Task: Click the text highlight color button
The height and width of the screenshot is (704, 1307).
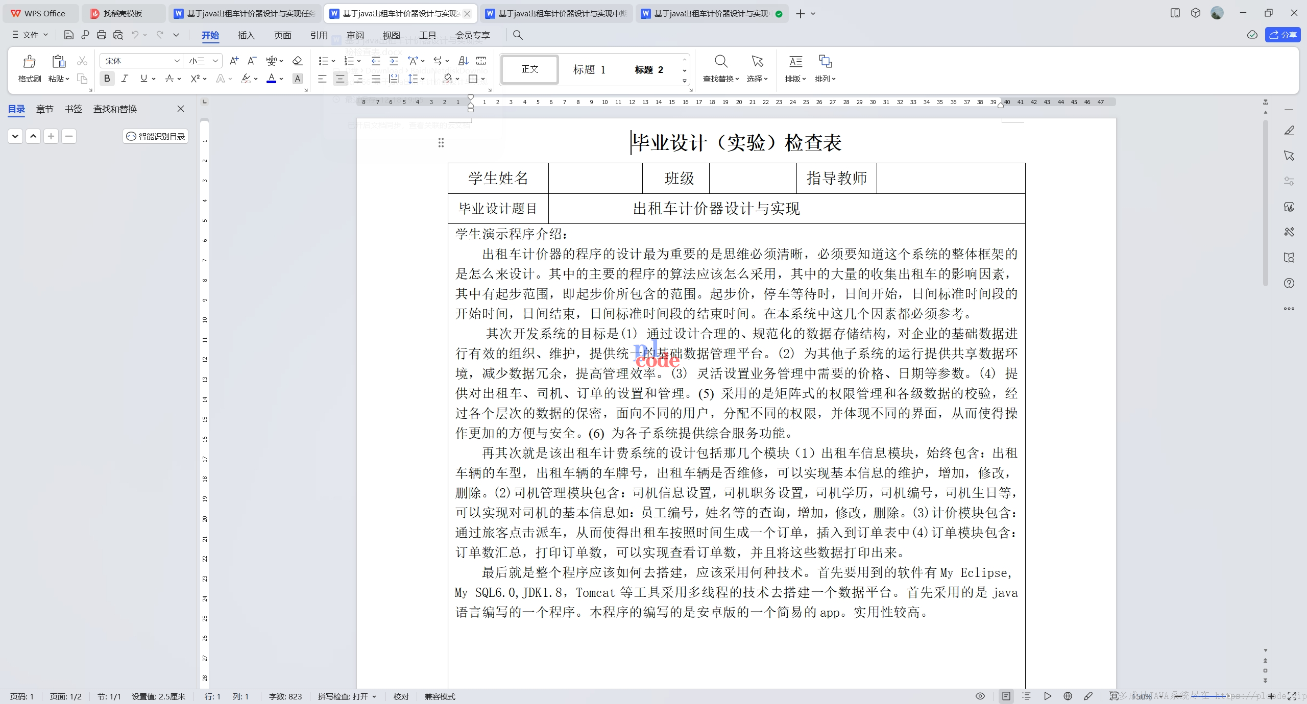Action: coord(246,79)
